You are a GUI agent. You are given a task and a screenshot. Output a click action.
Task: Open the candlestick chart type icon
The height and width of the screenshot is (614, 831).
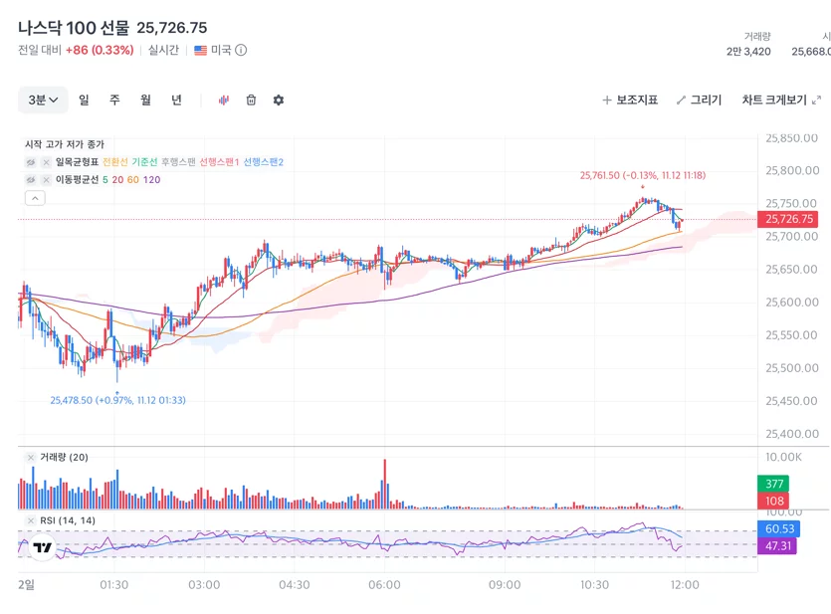click(224, 101)
